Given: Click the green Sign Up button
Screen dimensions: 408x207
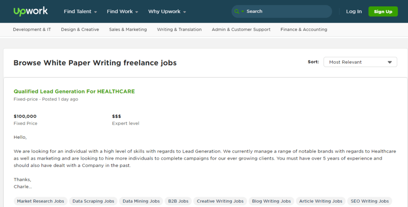Looking at the screenshot, I should click(383, 12).
